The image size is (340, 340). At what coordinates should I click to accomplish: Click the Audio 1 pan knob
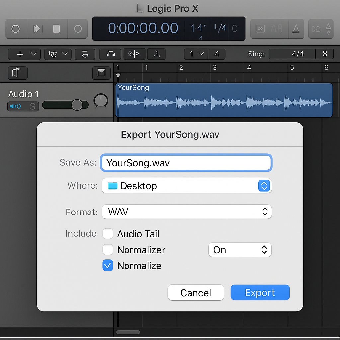click(x=101, y=100)
